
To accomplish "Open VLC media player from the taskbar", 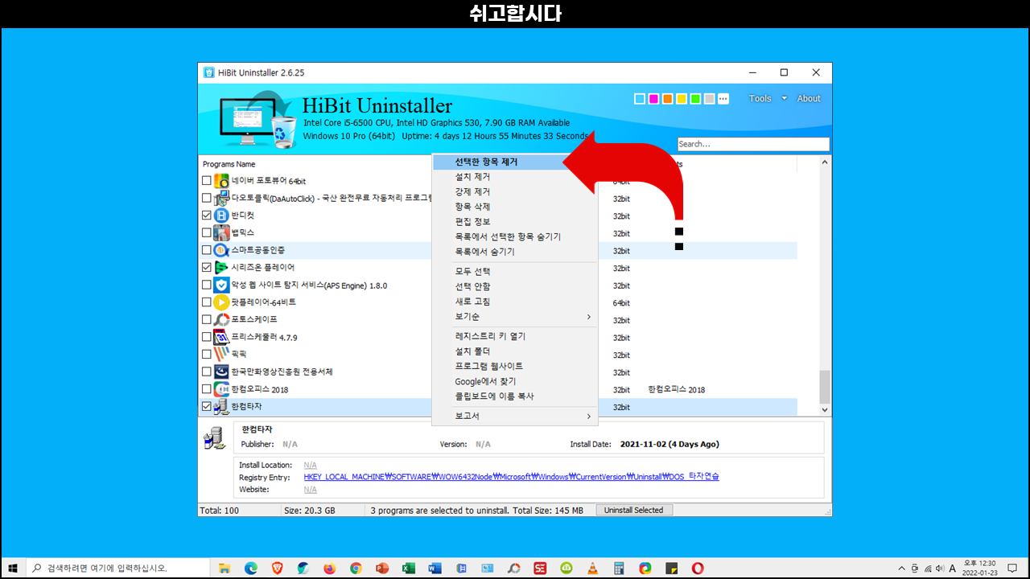I will pyautogui.click(x=592, y=568).
